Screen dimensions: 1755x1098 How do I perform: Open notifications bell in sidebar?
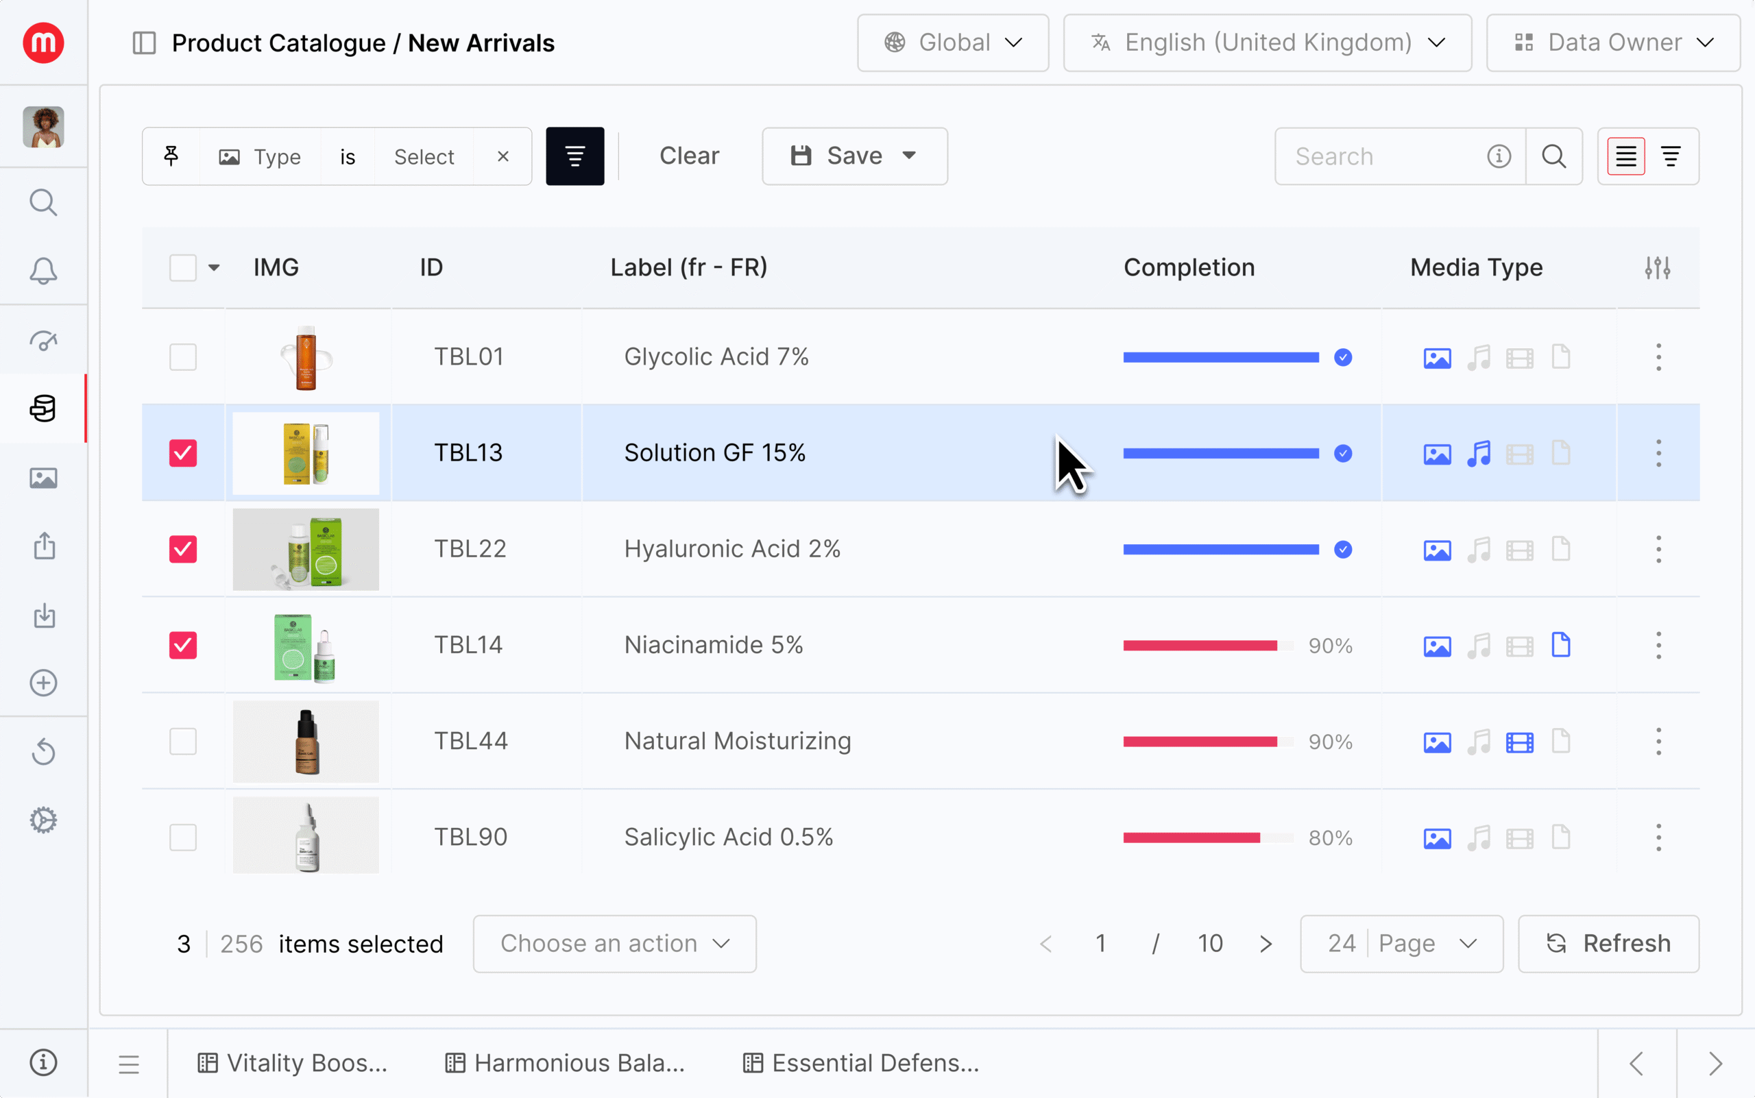44,271
